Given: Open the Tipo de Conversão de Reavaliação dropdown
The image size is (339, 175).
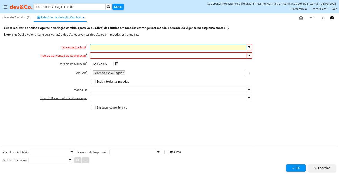Looking at the screenshot, I should [249, 56].
